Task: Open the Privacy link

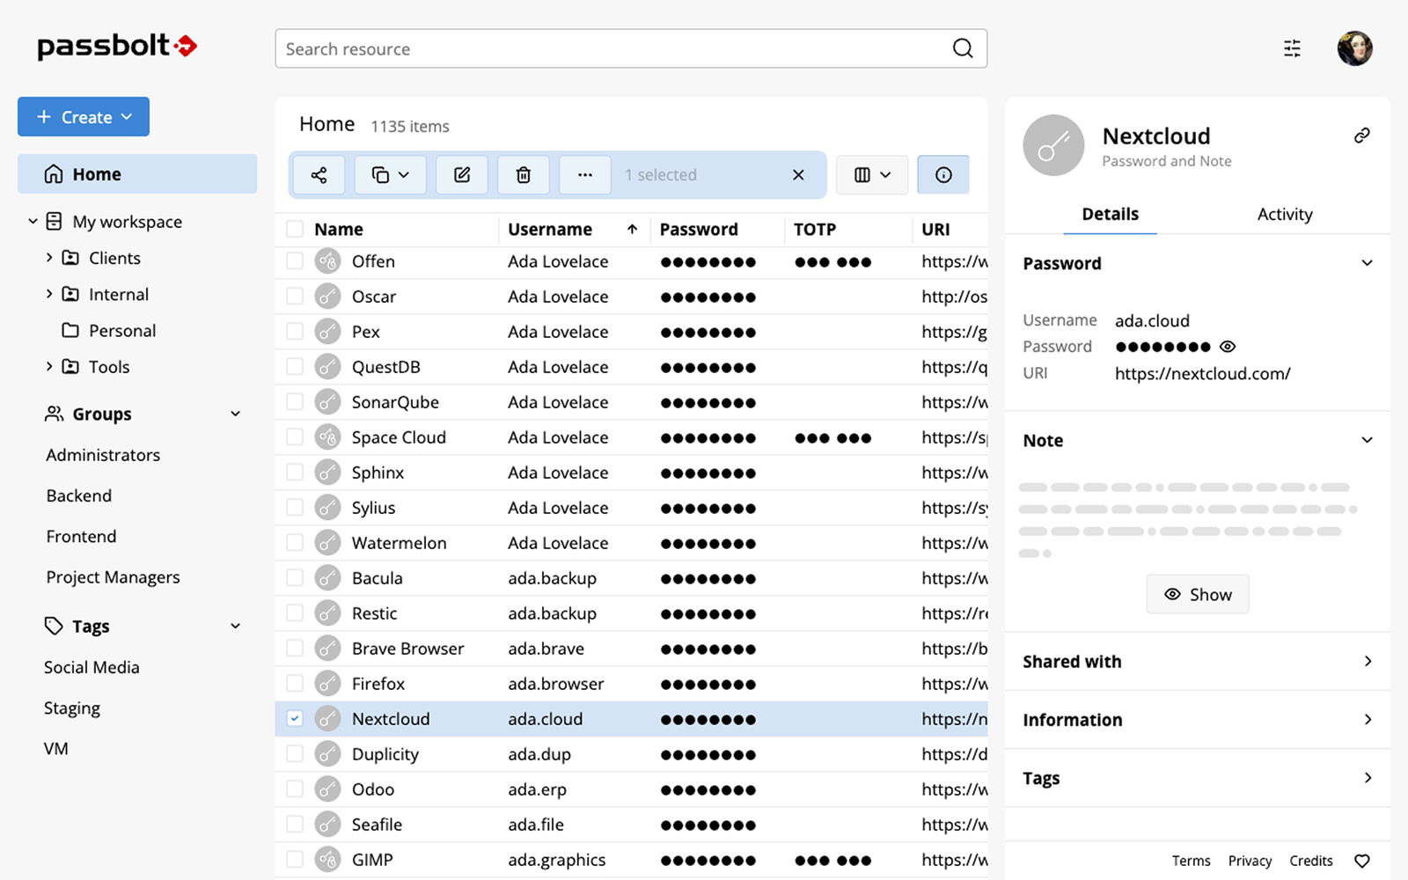Action: click(x=1250, y=861)
